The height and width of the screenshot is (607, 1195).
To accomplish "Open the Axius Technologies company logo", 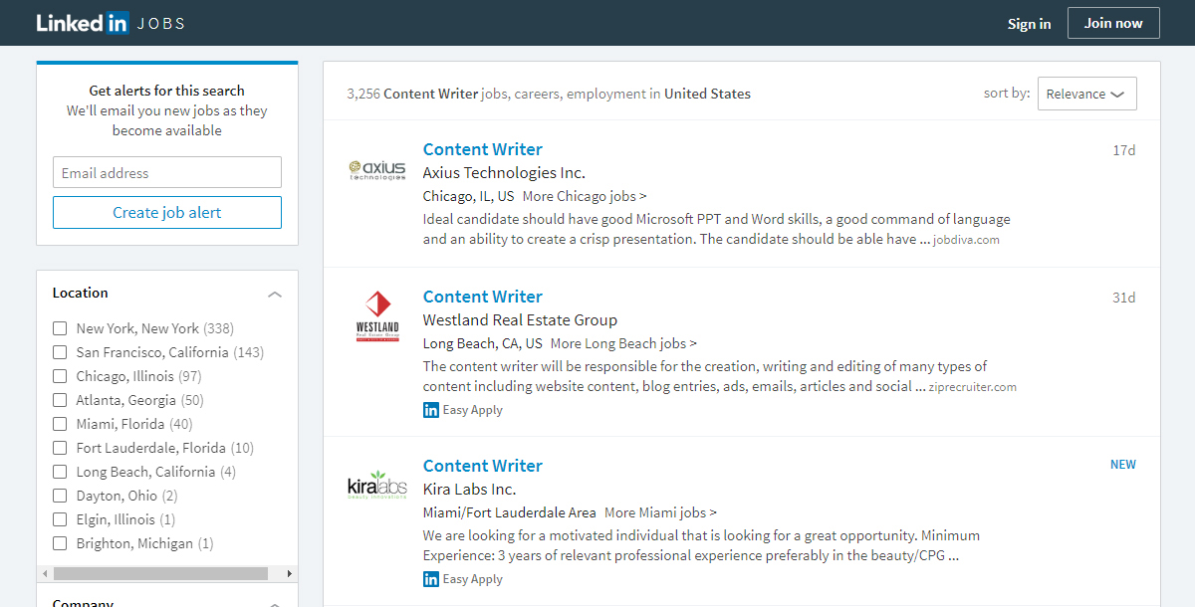I will coord(377,170).
